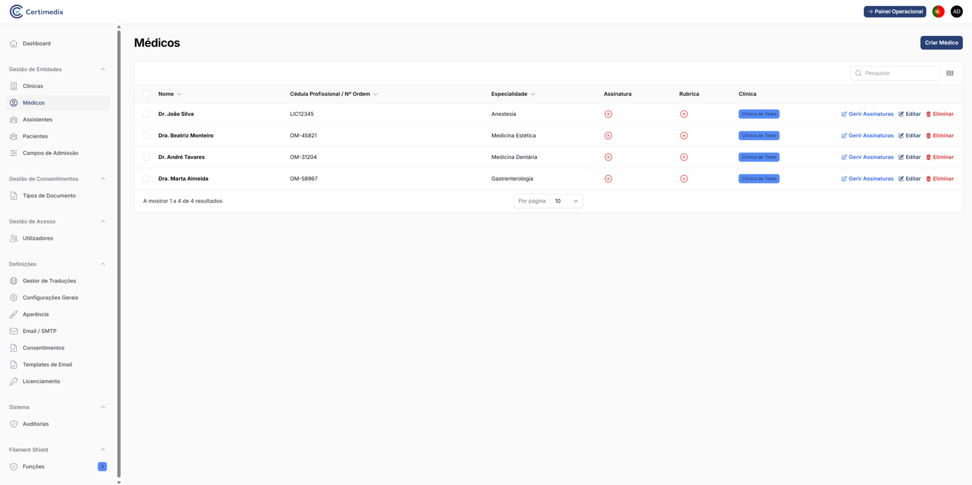972x485 pixels.
Task: Select all doctors with header checkbox
Action: [x=146, y=94]
